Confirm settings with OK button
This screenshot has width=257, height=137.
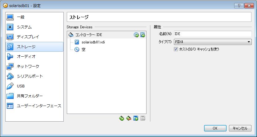[215, 128]
